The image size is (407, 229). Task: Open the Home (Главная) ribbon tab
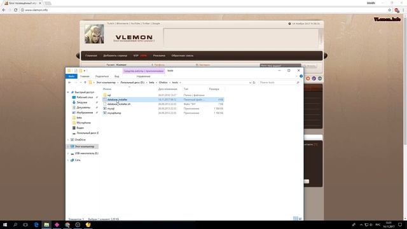(85, 76)
